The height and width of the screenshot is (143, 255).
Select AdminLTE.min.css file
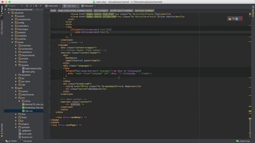tap(34, 104)
